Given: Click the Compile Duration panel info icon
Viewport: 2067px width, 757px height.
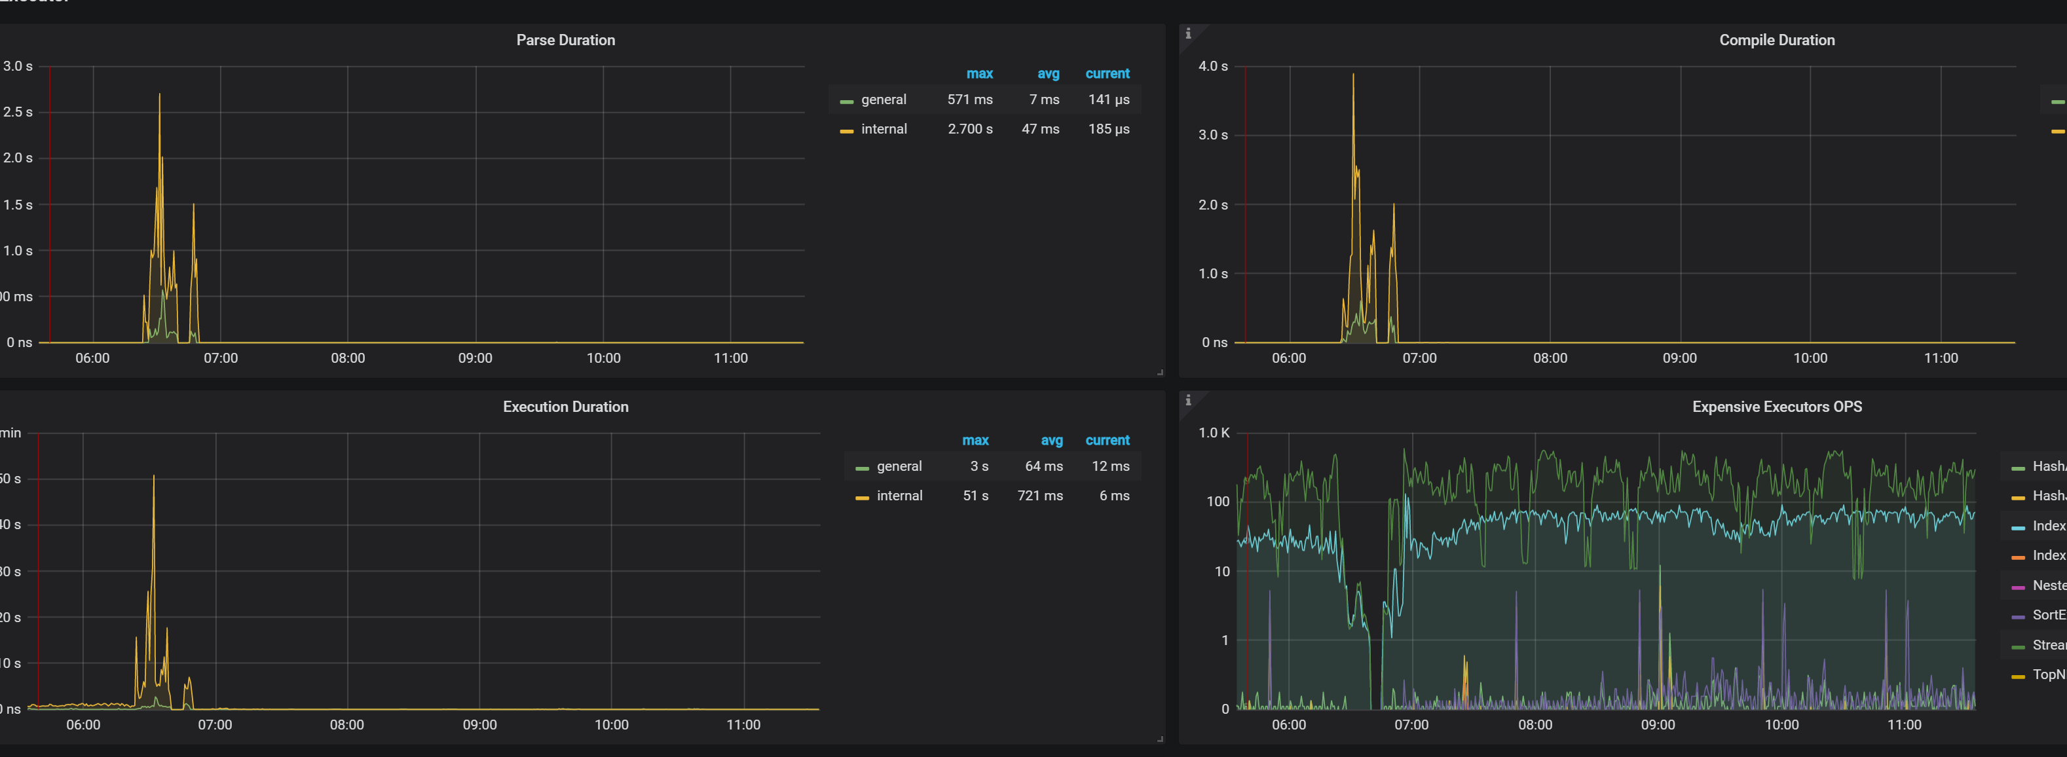Looking at the screenshot, I should (x=1188, y=33).
